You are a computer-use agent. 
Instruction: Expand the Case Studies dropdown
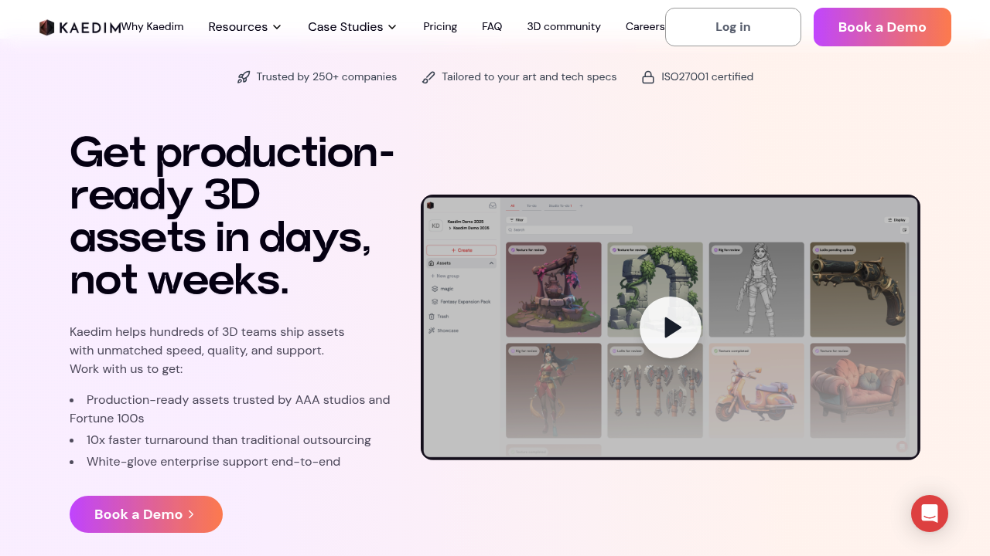pos(352,26)
